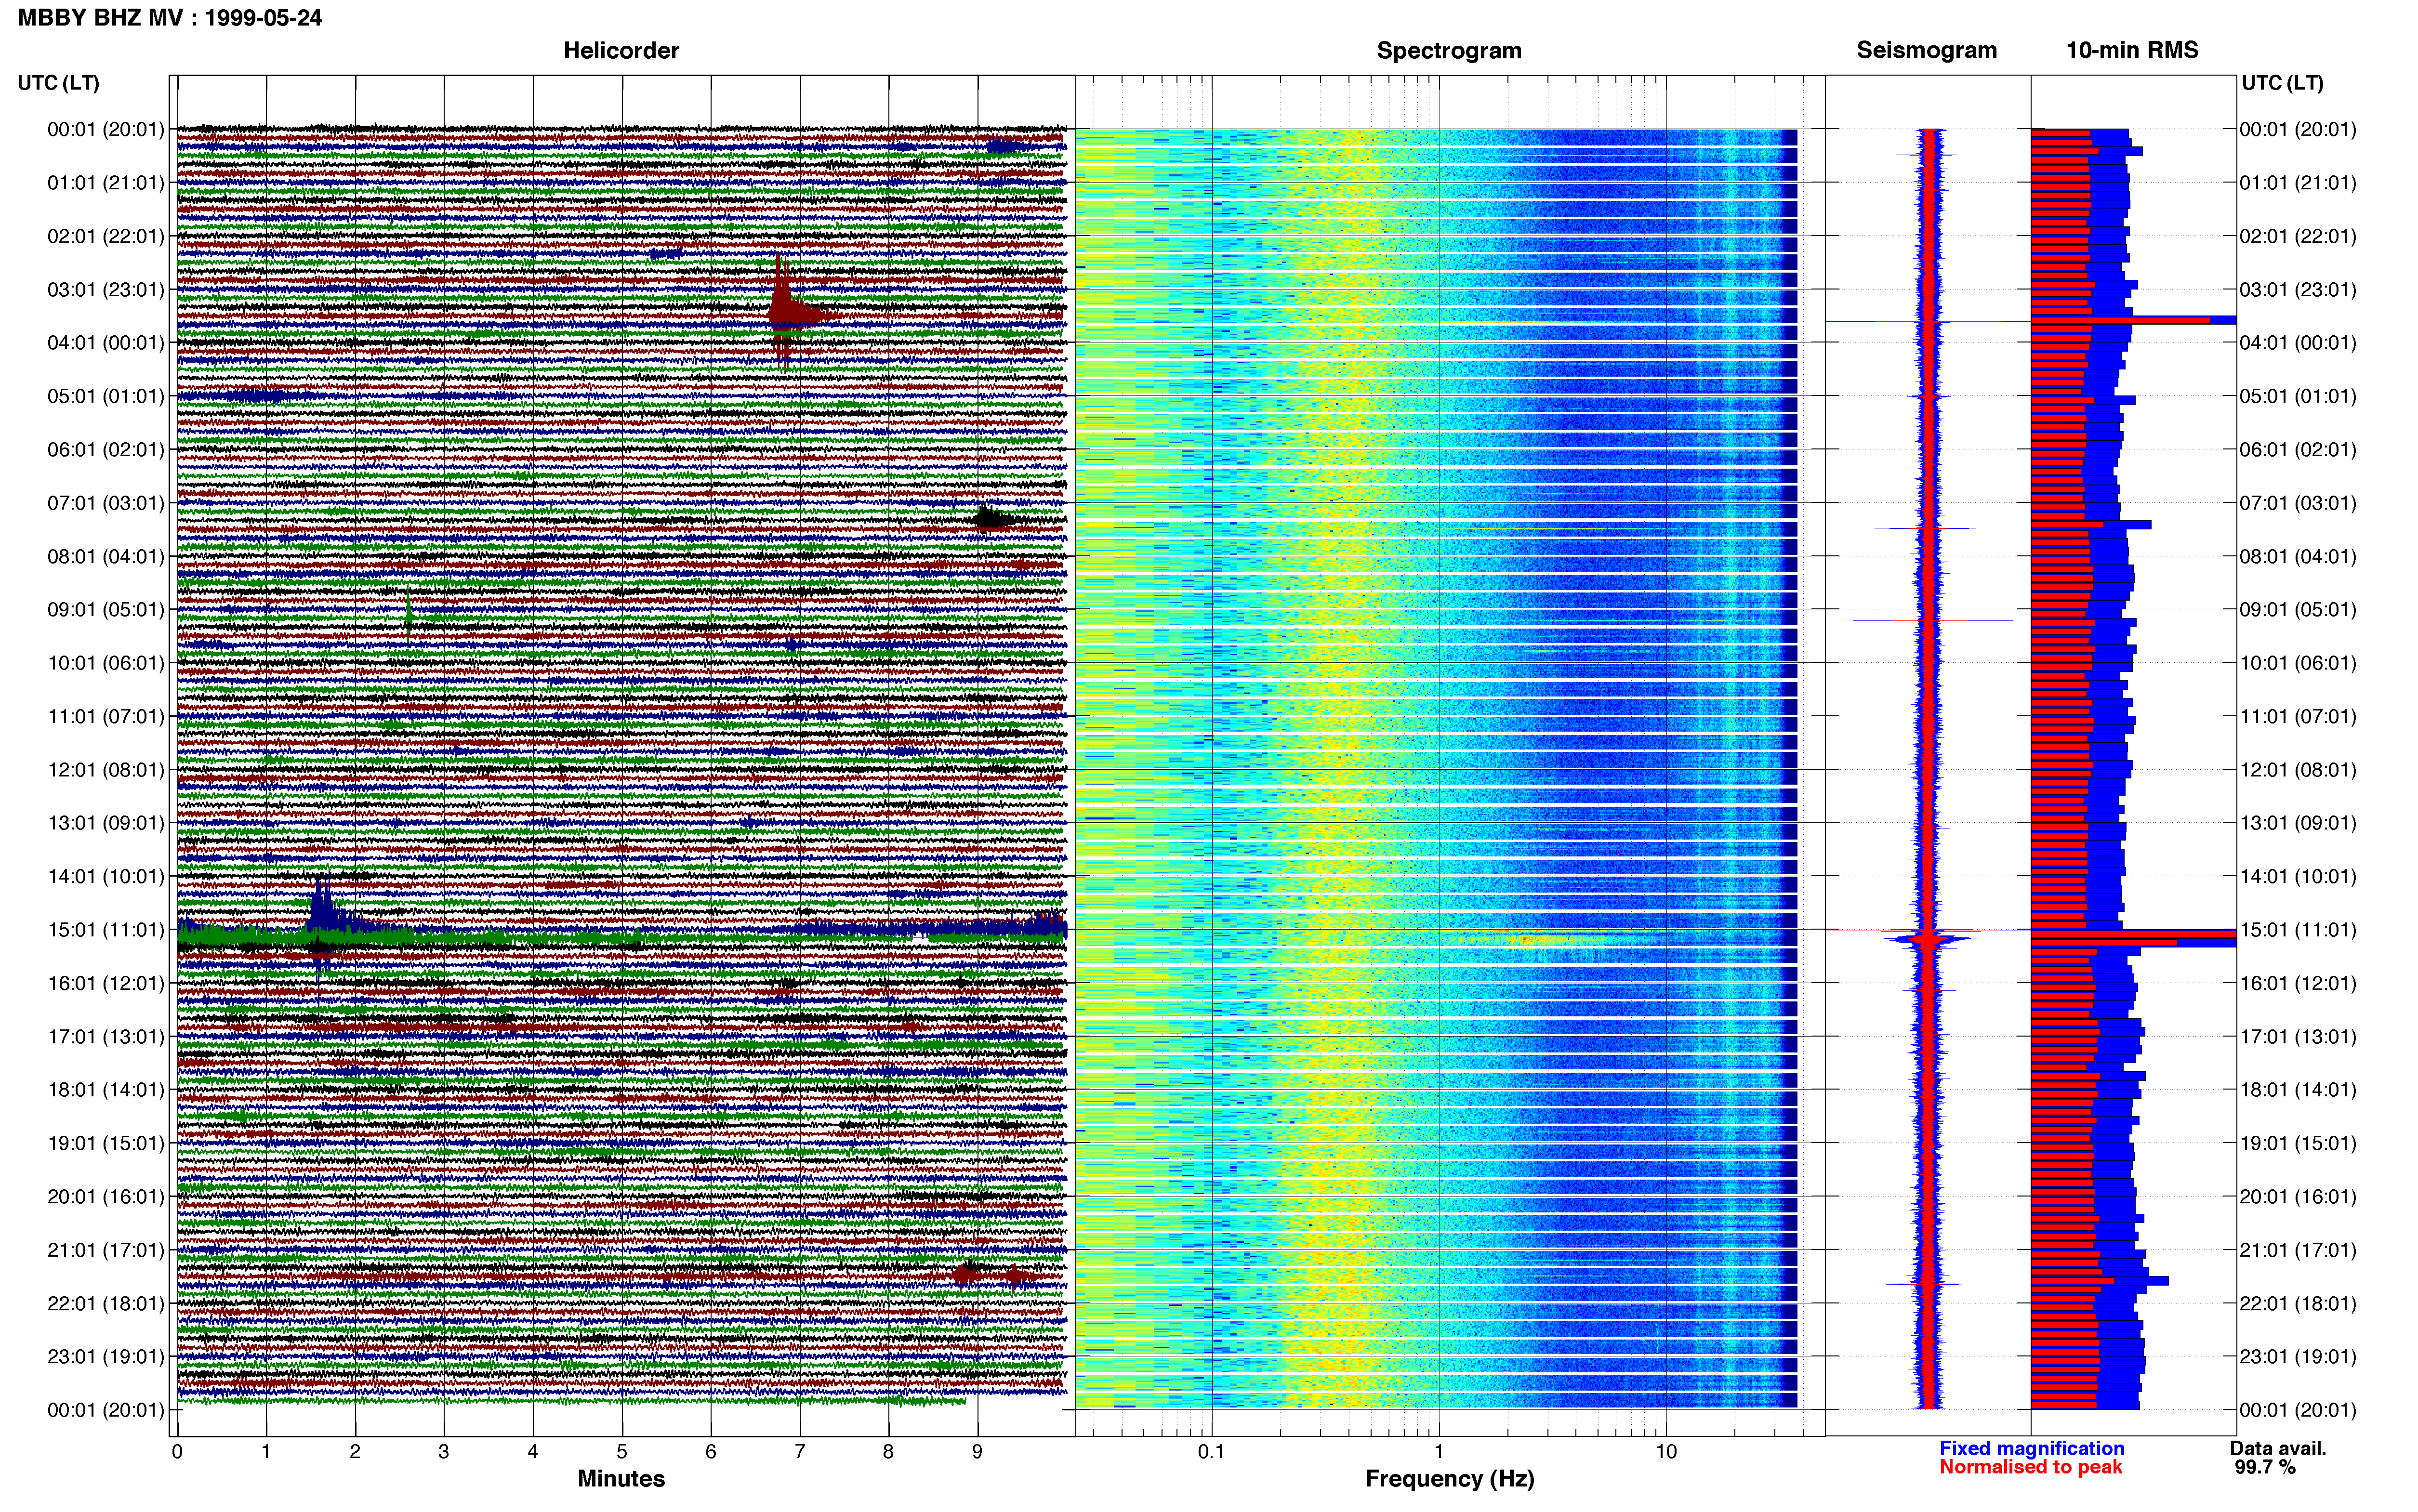Click the 15:01 (11:01) label beside the Helicorder
Screen dimensions: 2418x1512
106,929
